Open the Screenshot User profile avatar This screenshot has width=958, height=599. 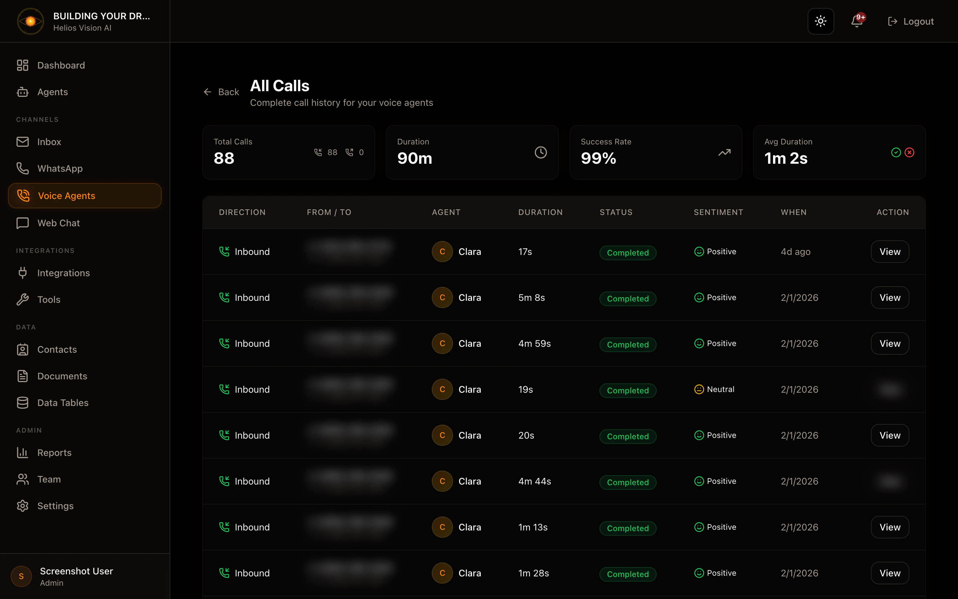tap(21, 576)
